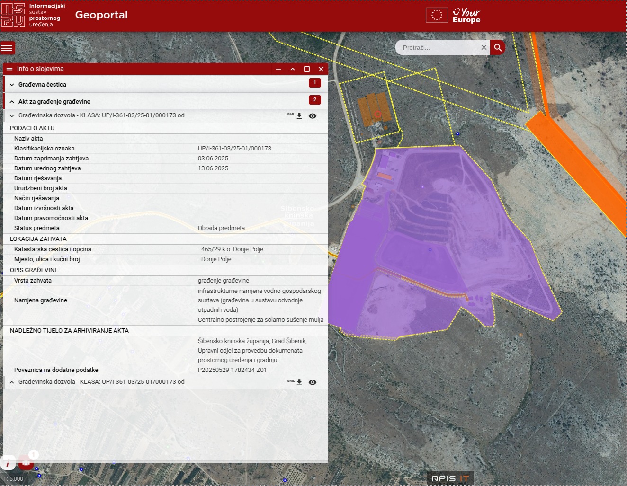Click the European Union flag icon
The height and width of the screenshot is (486, 627).
pyautogui.click(x=437, y=15)
